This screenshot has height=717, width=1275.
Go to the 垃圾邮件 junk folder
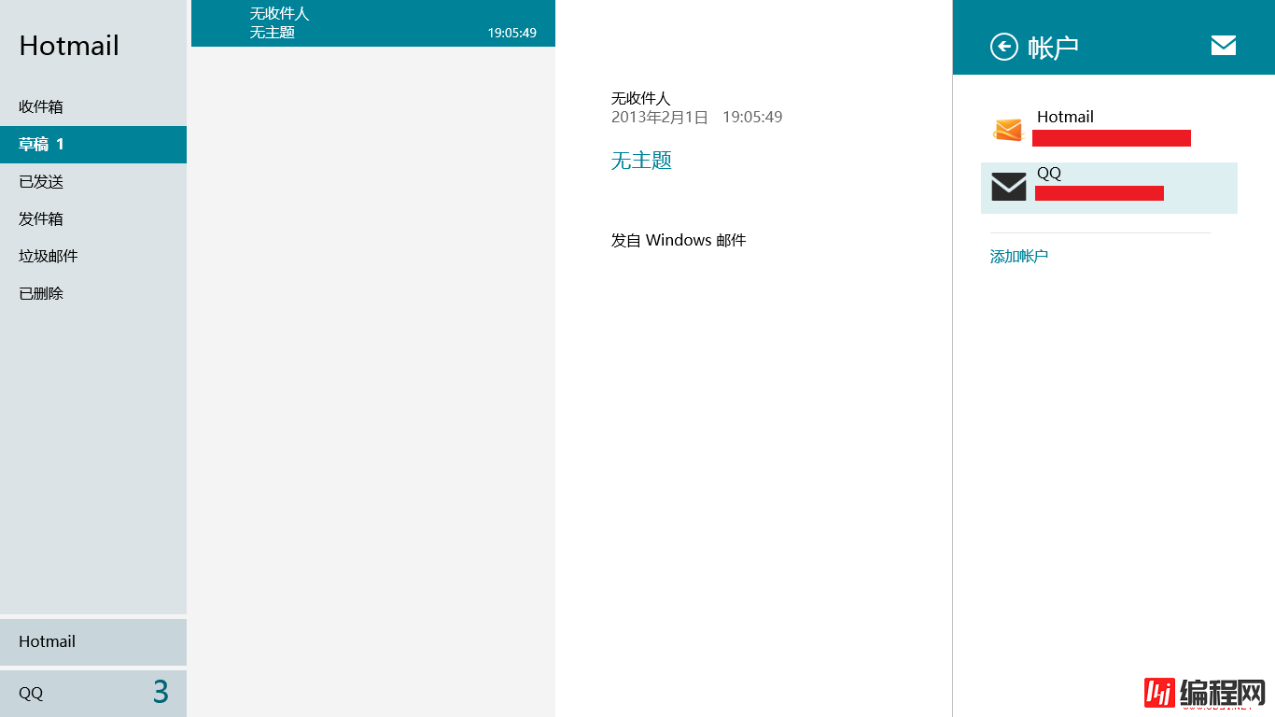(x=93, y=256)
